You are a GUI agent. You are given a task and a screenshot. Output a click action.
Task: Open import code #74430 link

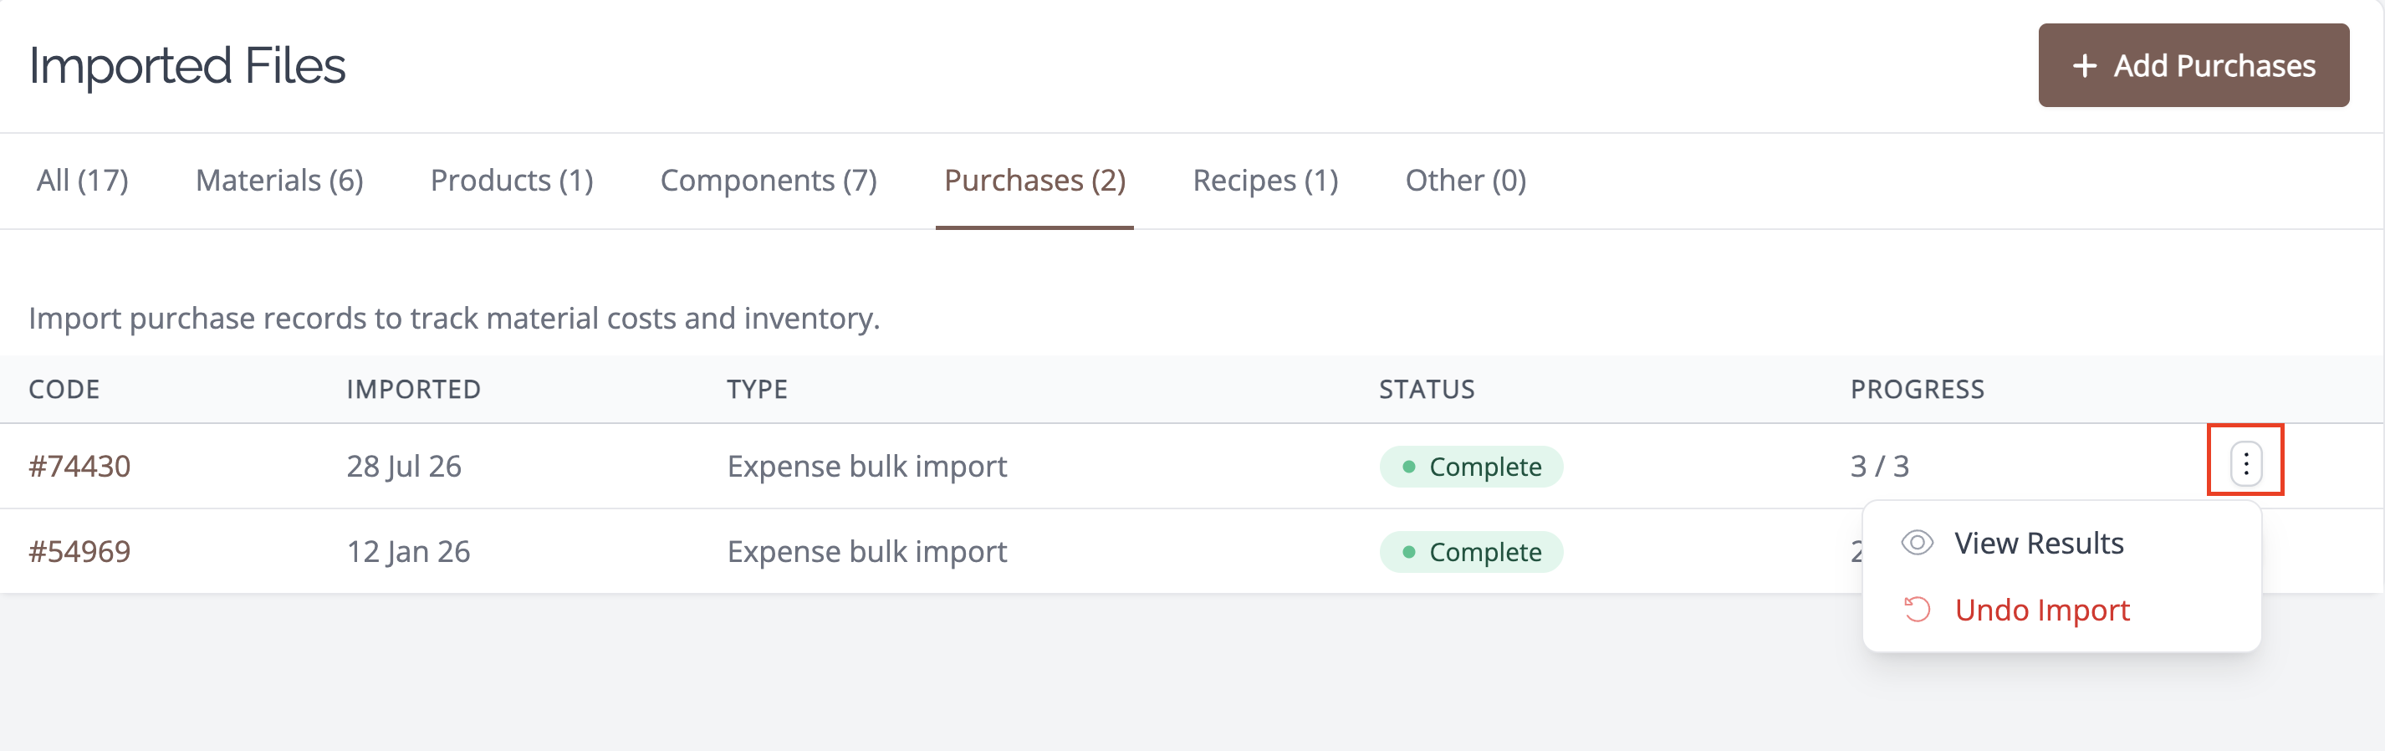79,466
